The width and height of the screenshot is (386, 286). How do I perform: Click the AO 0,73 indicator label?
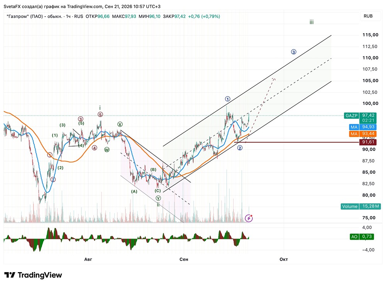[362, 237]
